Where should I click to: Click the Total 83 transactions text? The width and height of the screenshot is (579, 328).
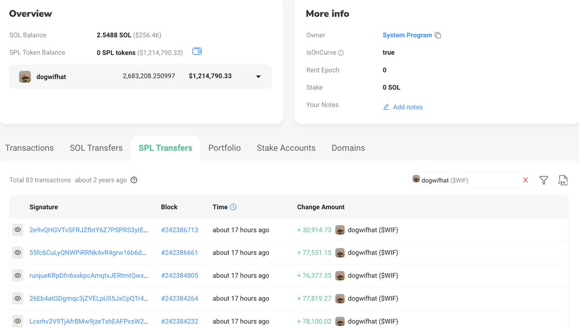pyautogui.click(x=40, y=180)
